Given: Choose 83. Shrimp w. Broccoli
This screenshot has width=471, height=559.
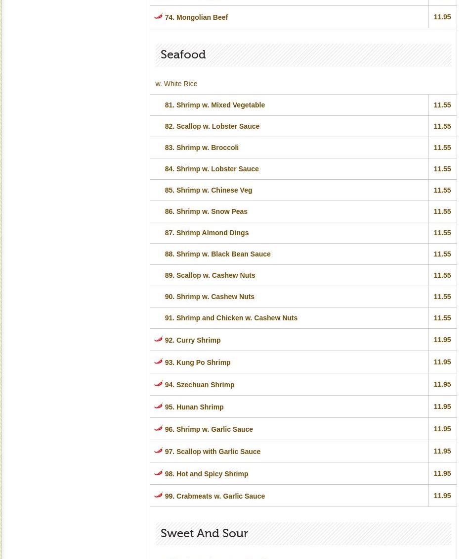Looking at the screenshot, I should pos(202,148).
